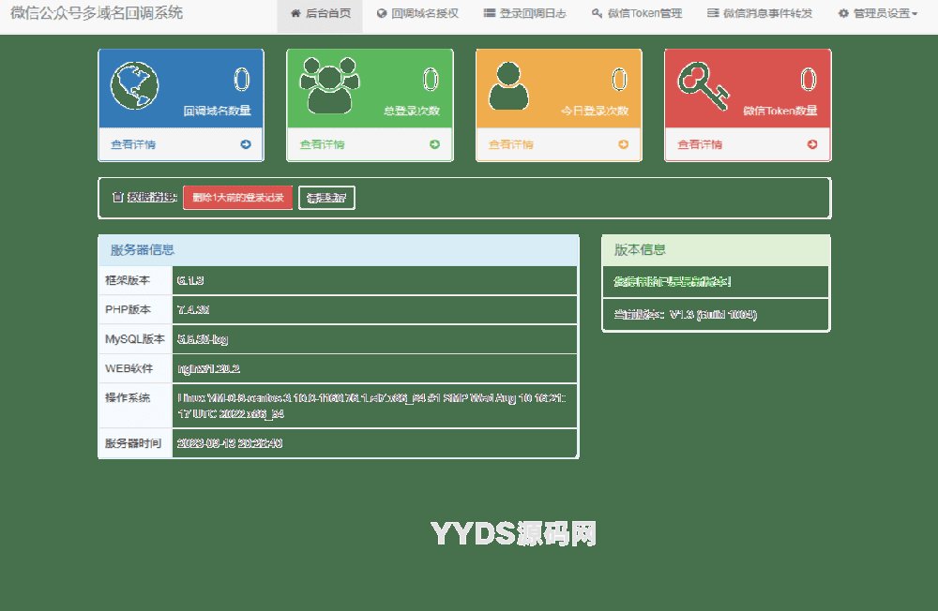
Task: Click the 当前版本 V1.3 text
Action: point(686,315)
